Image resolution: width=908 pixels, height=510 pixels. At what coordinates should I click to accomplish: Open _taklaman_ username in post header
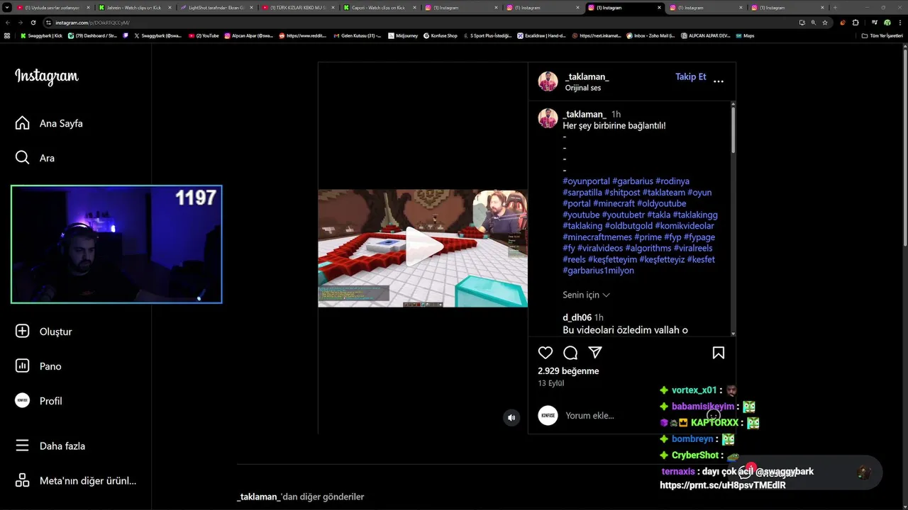(587, 76)
